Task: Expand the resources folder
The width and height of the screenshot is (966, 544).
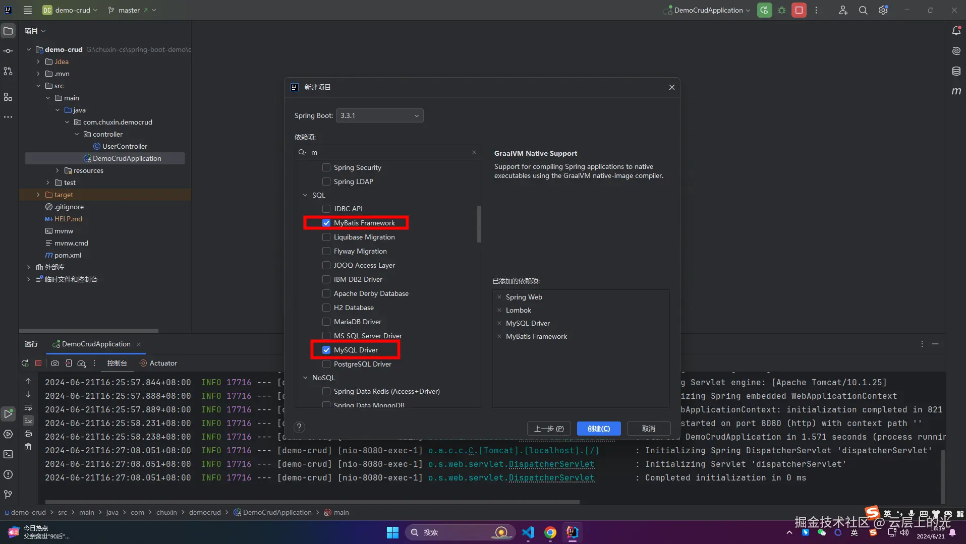Action: (x=58, y=170)
